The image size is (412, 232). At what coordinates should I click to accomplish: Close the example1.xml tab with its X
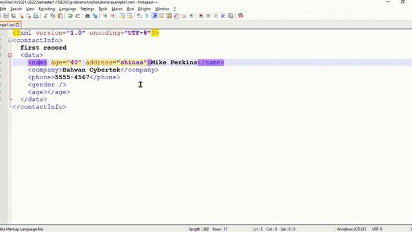point(17,25)
